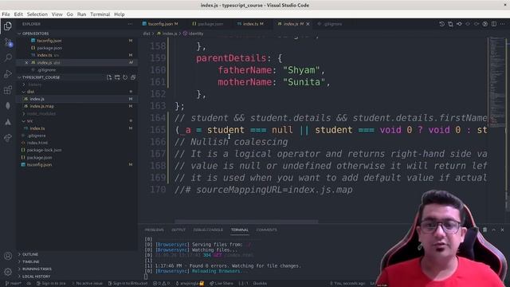The width and height of the screenshot is (510, 287).
Task: Switch to OUTPUT panel tab
Action: (x=178, y=230)
